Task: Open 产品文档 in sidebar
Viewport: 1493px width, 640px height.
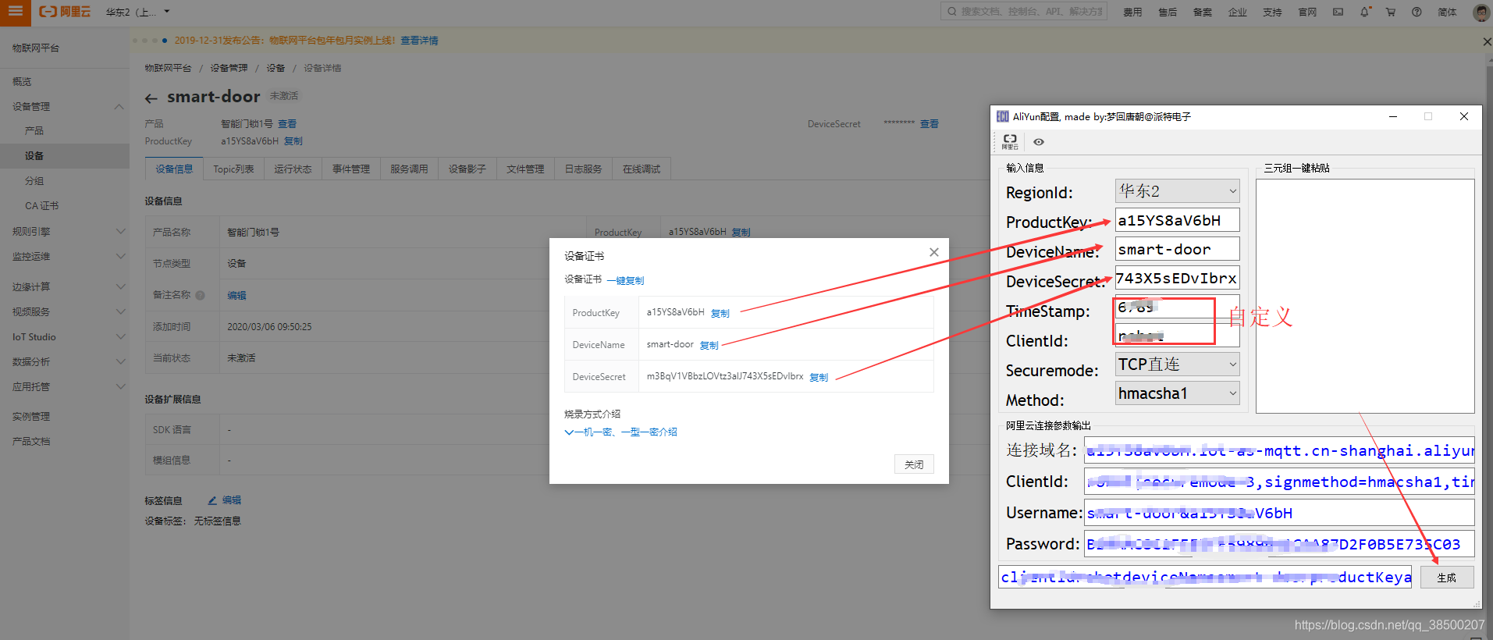Action: click(x=31, y=441)
